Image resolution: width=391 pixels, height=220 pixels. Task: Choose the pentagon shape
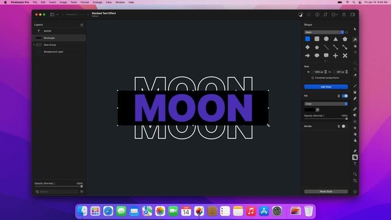click(x=345, y=39)
